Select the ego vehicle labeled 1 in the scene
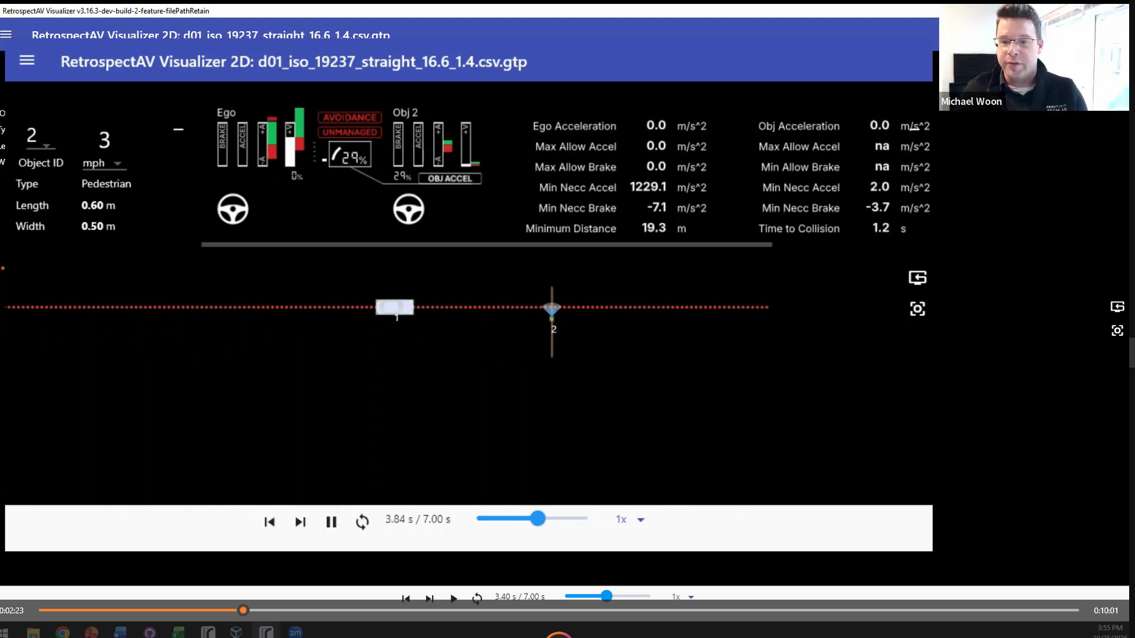 coord(395,307)
